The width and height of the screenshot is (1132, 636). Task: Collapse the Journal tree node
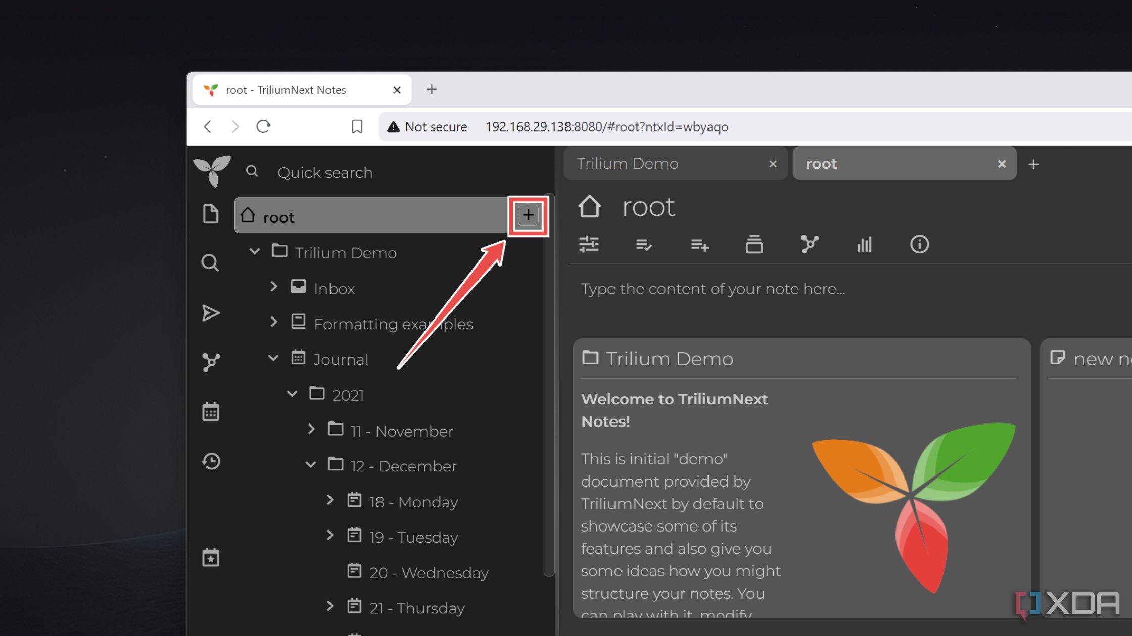(273, 358)
